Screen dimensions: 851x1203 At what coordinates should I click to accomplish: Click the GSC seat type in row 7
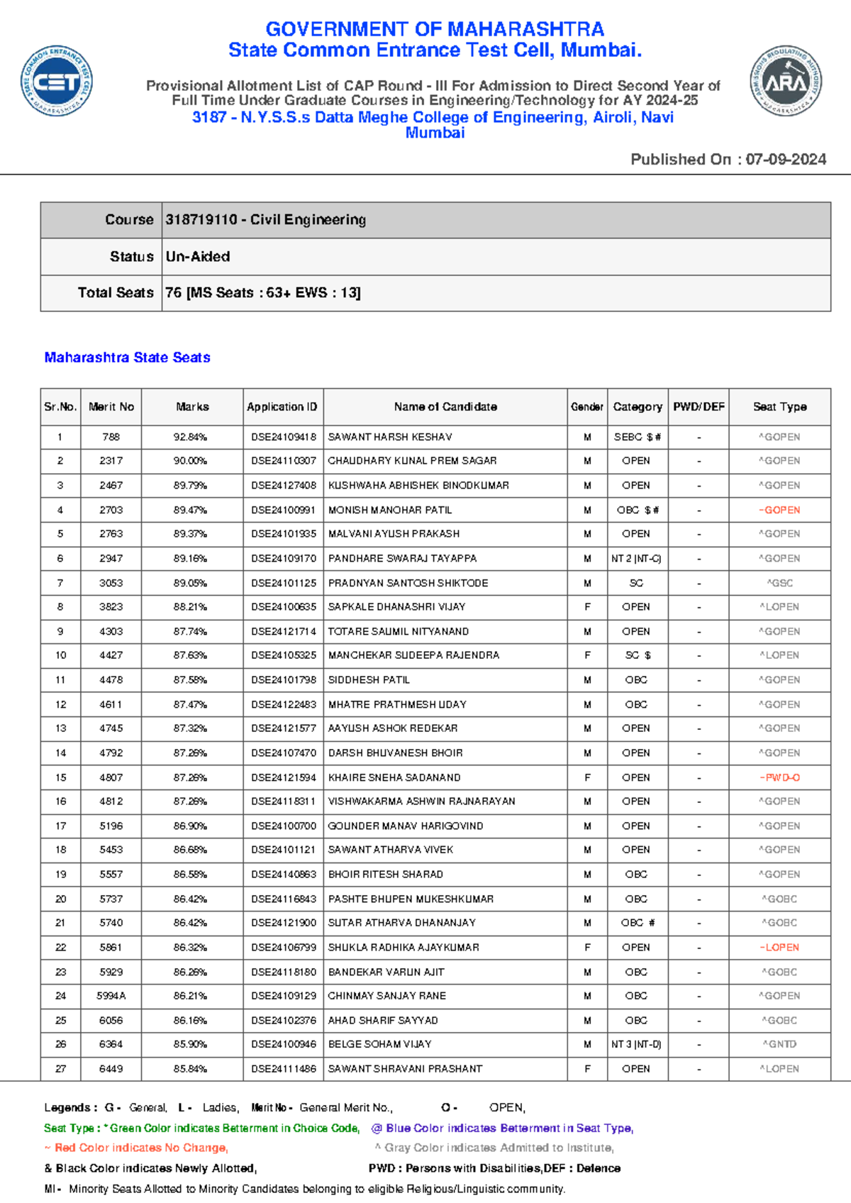click(x=780, y=583)
